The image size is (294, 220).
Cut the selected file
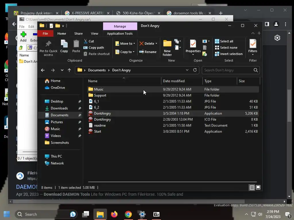[x=89, y=41]
